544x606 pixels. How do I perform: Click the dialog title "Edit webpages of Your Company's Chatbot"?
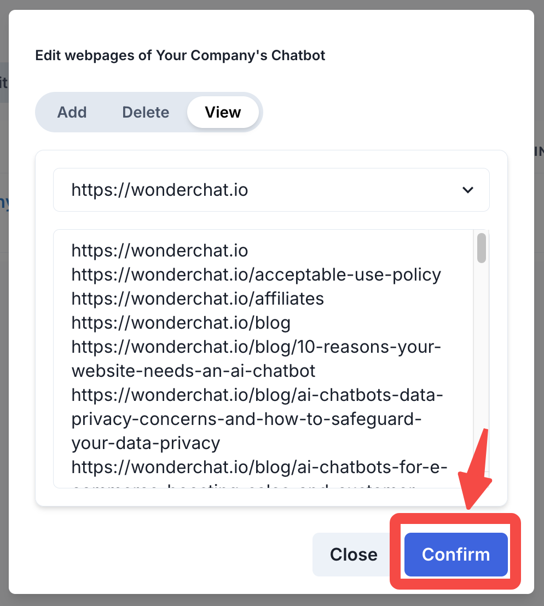[180, 55]
